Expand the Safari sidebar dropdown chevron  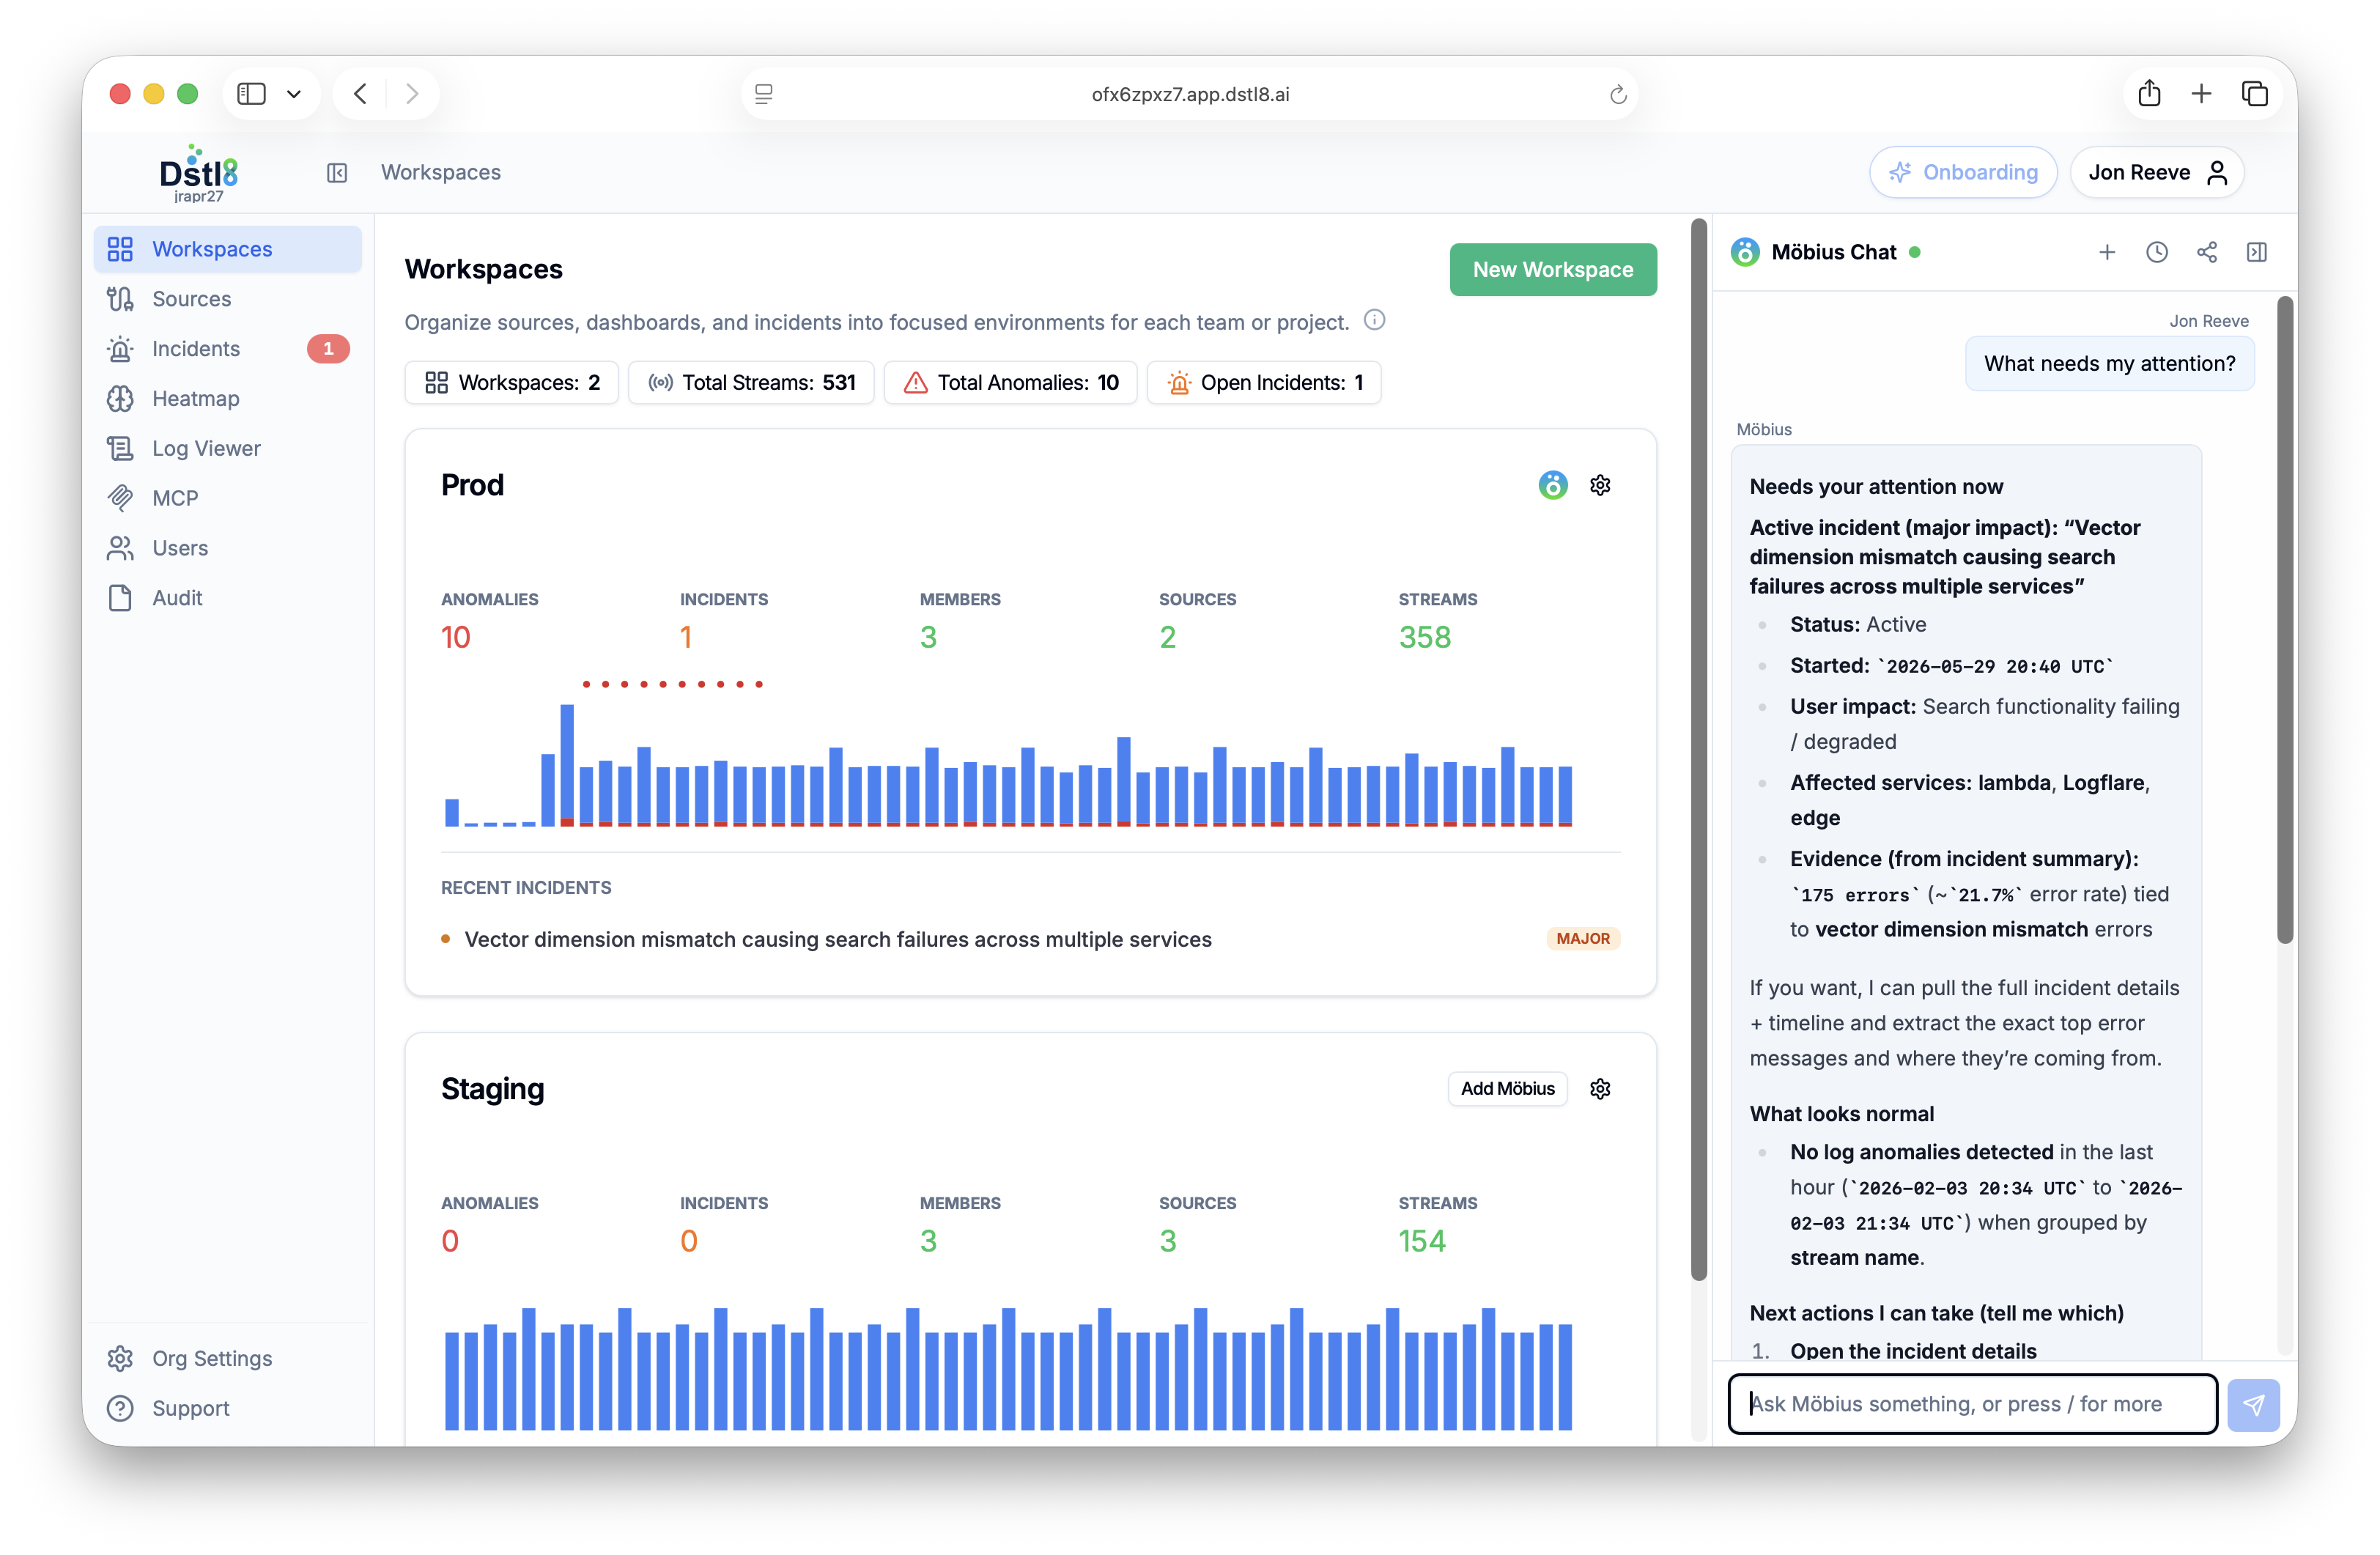[294, 94]
